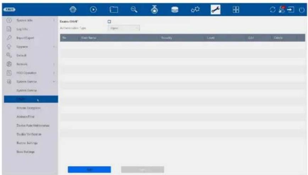The image size is (308, 175).
Task: Click the Delete column header
Action: pos(278,38)
